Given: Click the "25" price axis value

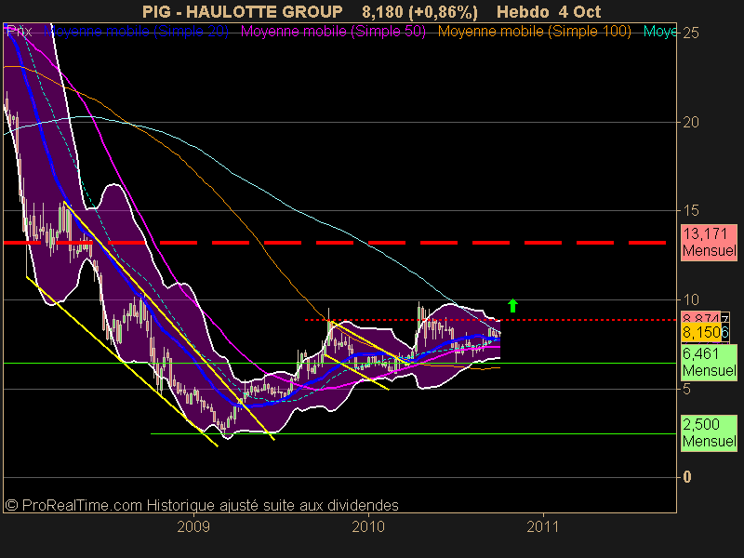Looking at the screenshot, I should coord(691,33).
